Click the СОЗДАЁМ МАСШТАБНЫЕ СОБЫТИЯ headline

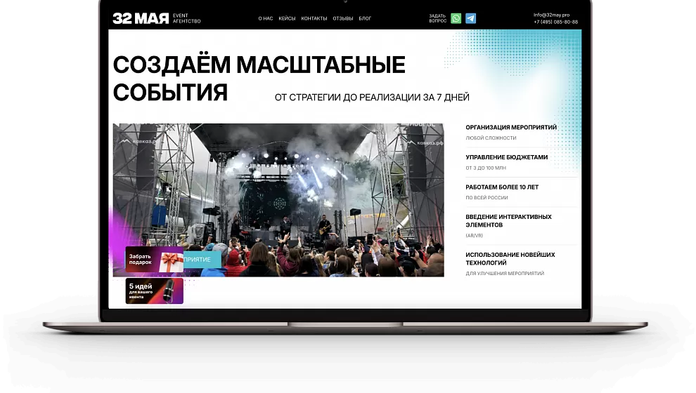[259, 79]
